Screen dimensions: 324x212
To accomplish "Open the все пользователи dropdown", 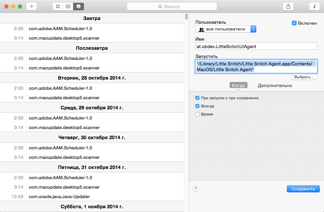I will (226, 29).
